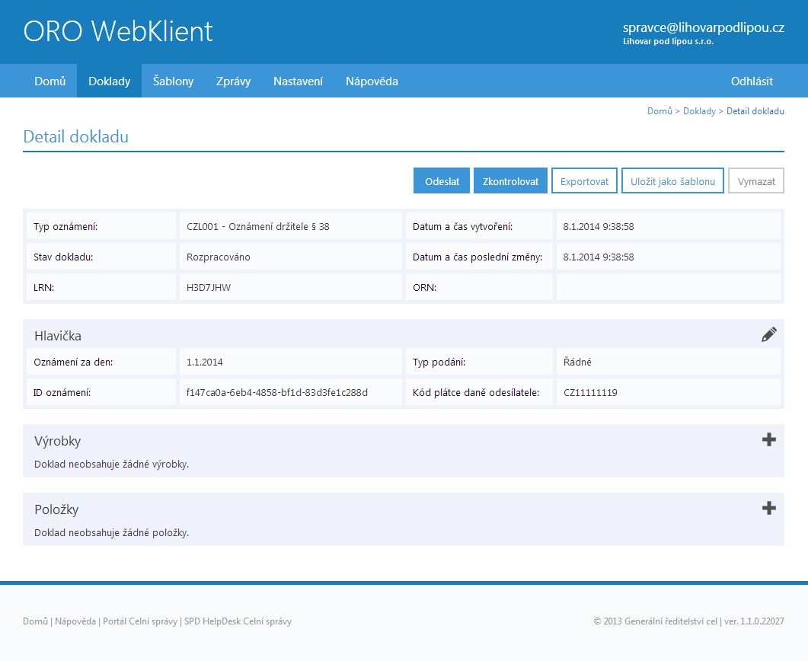Click the version text ver. 1.1.0.22027
Screen dimensions: 808x661
click(x=754, y=621)
